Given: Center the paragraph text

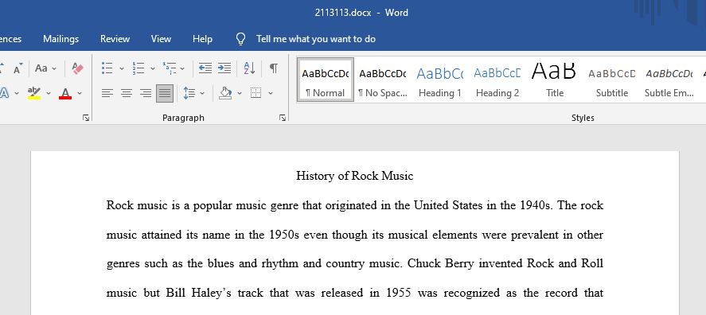Looking at the screenshot, I should (x=127, y=93).
